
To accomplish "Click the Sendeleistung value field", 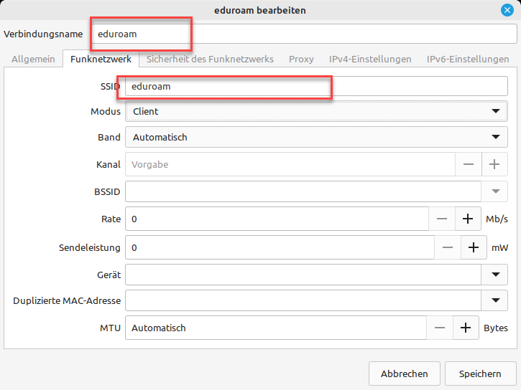I will coord(280,247).
